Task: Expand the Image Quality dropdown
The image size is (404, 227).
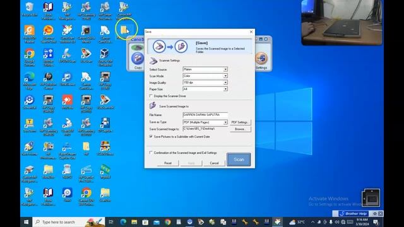Action: pos(205,83)
